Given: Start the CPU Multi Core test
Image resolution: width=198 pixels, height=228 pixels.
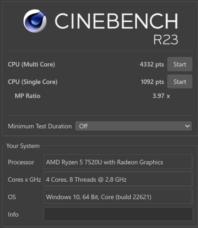Looking at the screenshot, I should [x=180, y=64].
